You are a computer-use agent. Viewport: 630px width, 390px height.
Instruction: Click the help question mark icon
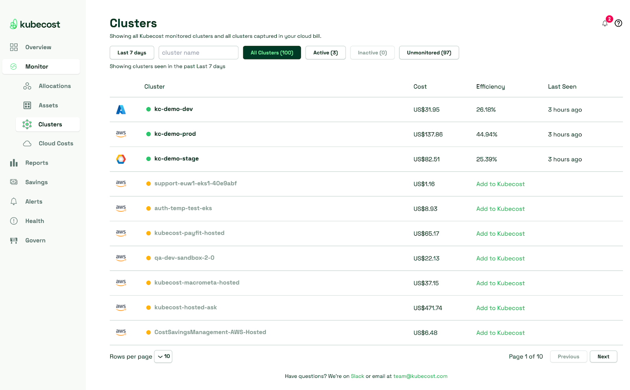pos(619,23)
